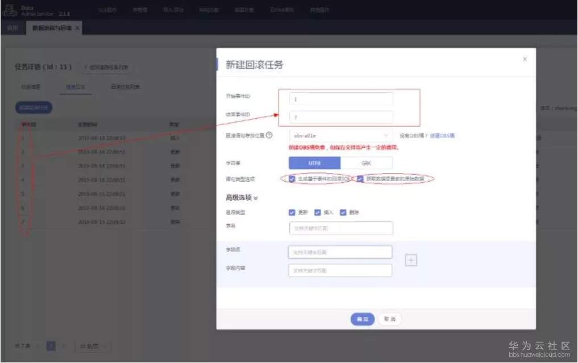Click the plus icon to add a field condition
The height and width of the screenshot is (363, 578).
tap(411, 261)
